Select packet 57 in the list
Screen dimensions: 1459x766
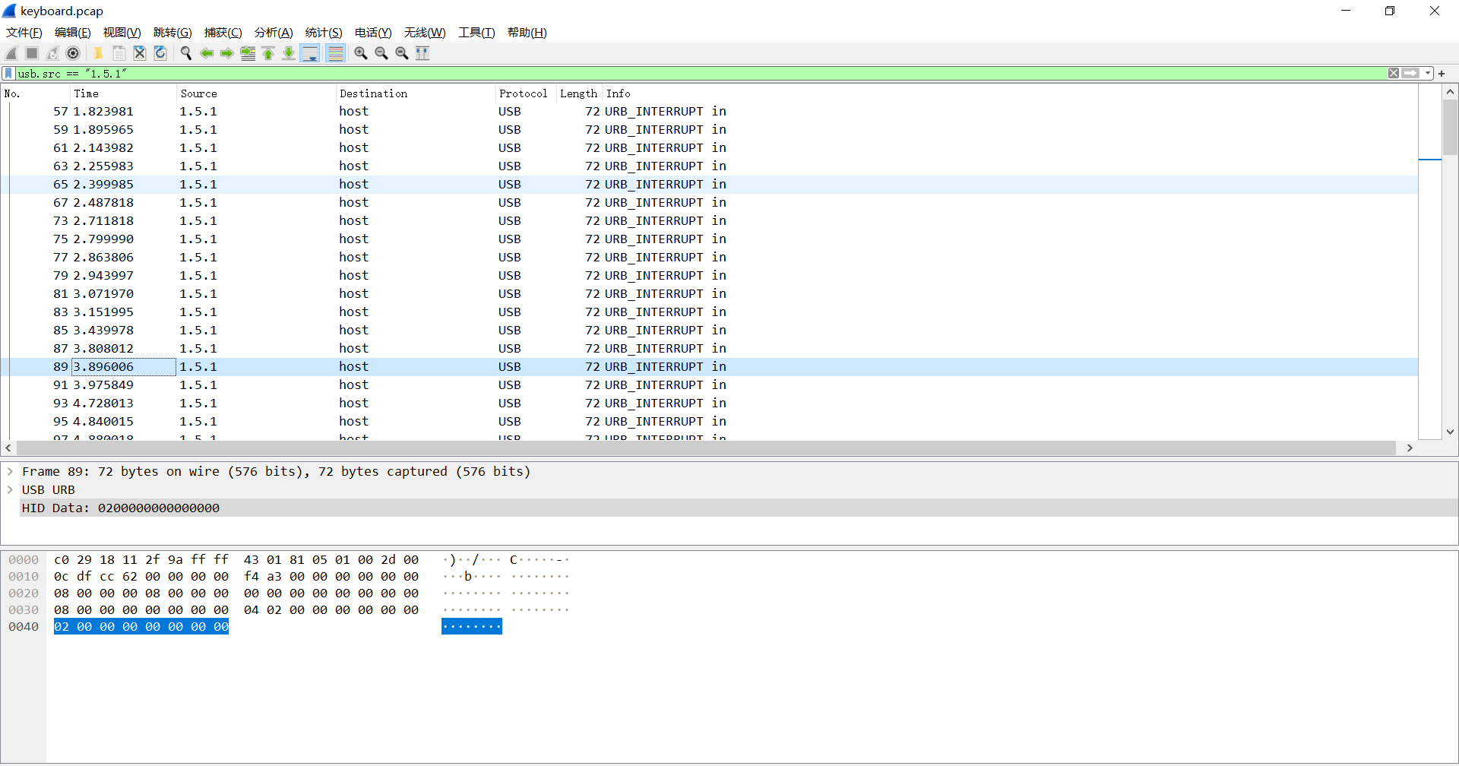(x=304, y=111)
